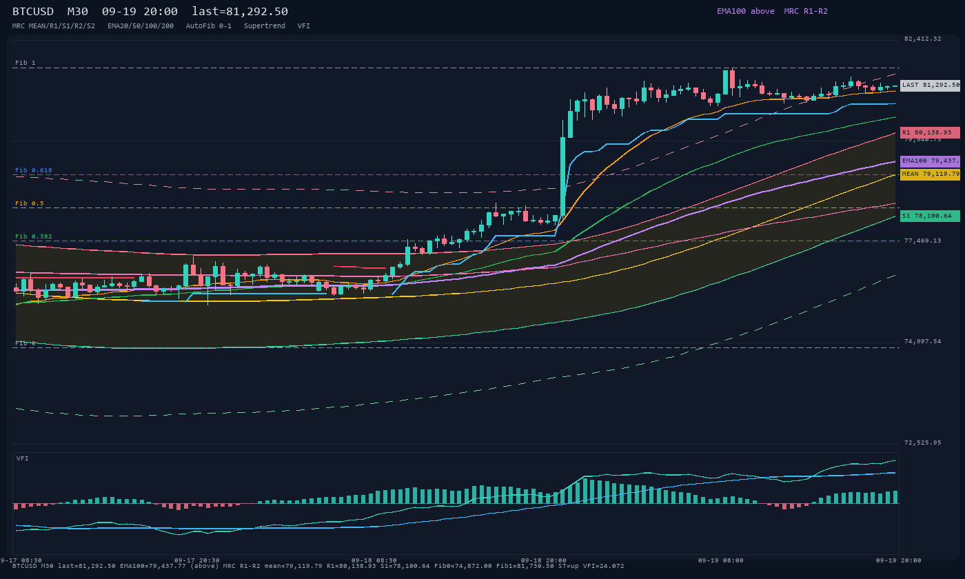This screenshot has width=965, height=579.
Task: Click the 09-19 20:00 header timestamp
Action: 139,12
